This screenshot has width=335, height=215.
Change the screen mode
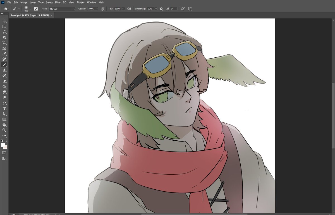pyautogui.click(x=4, y=158)
